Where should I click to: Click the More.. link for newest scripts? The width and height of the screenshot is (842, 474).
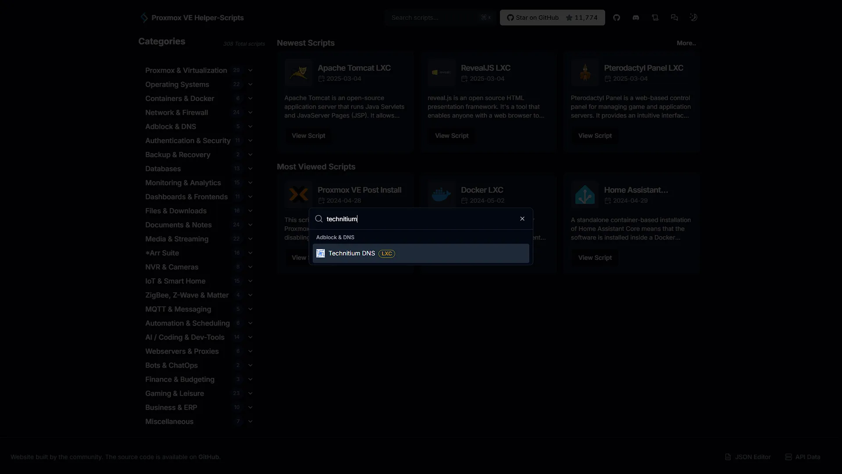pyautogui.click(x=686, y=43)
